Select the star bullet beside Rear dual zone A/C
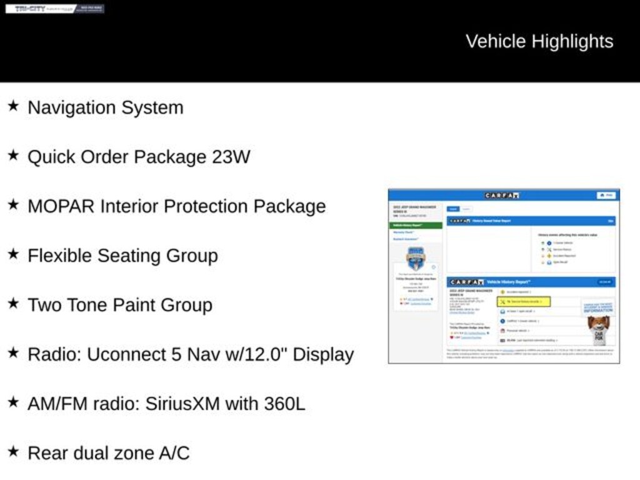Screen dimensions: 640x480 click(12, 452)
